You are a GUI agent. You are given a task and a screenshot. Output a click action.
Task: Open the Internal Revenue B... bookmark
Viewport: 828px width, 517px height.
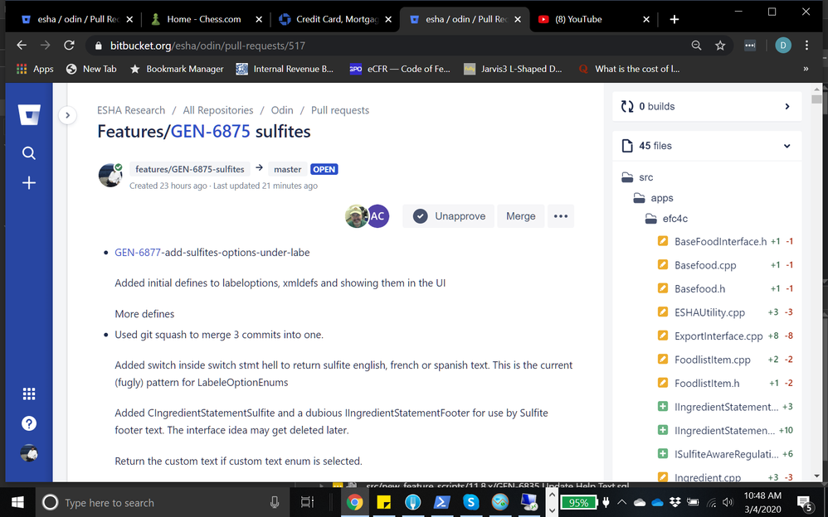(285, 69)
